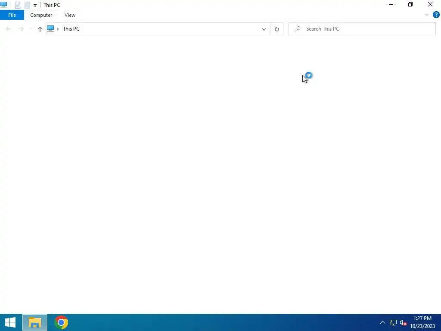Refresh the This PC view

(277, 29)
